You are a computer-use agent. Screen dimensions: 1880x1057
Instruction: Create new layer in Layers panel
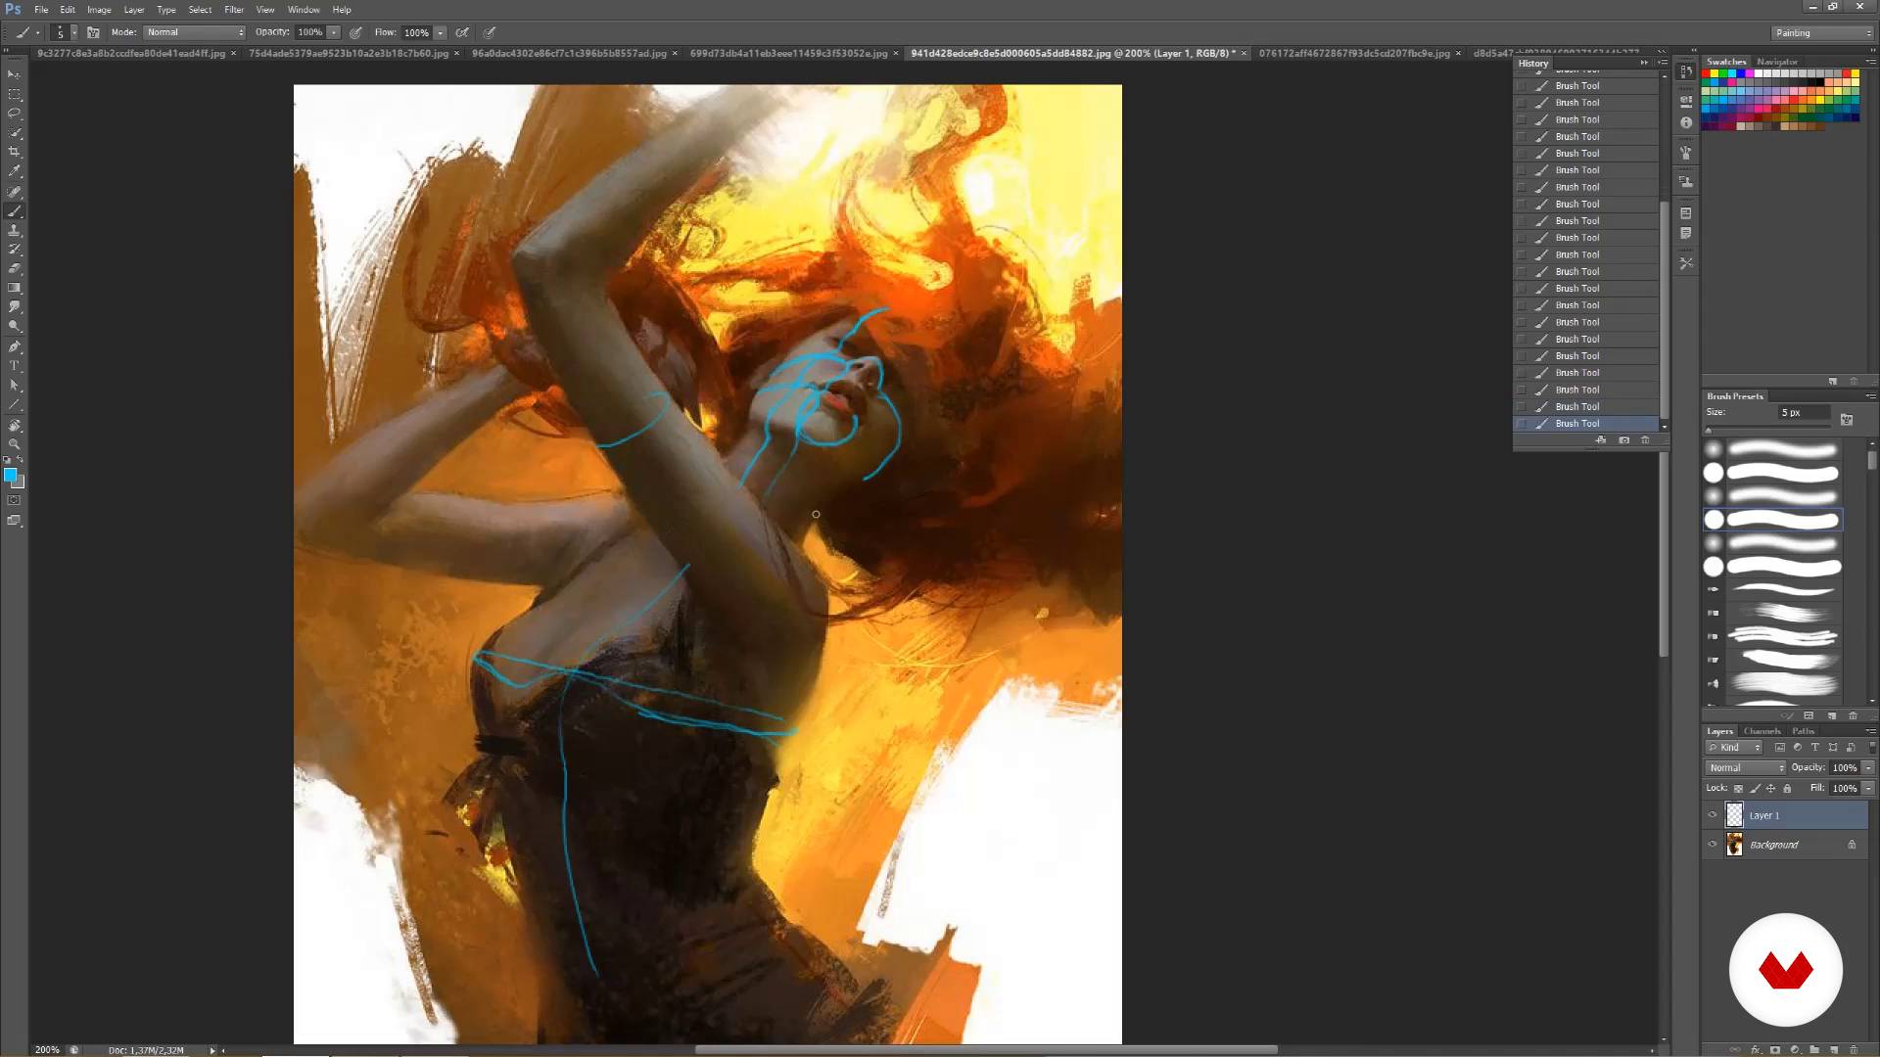pos(1834,1049)
